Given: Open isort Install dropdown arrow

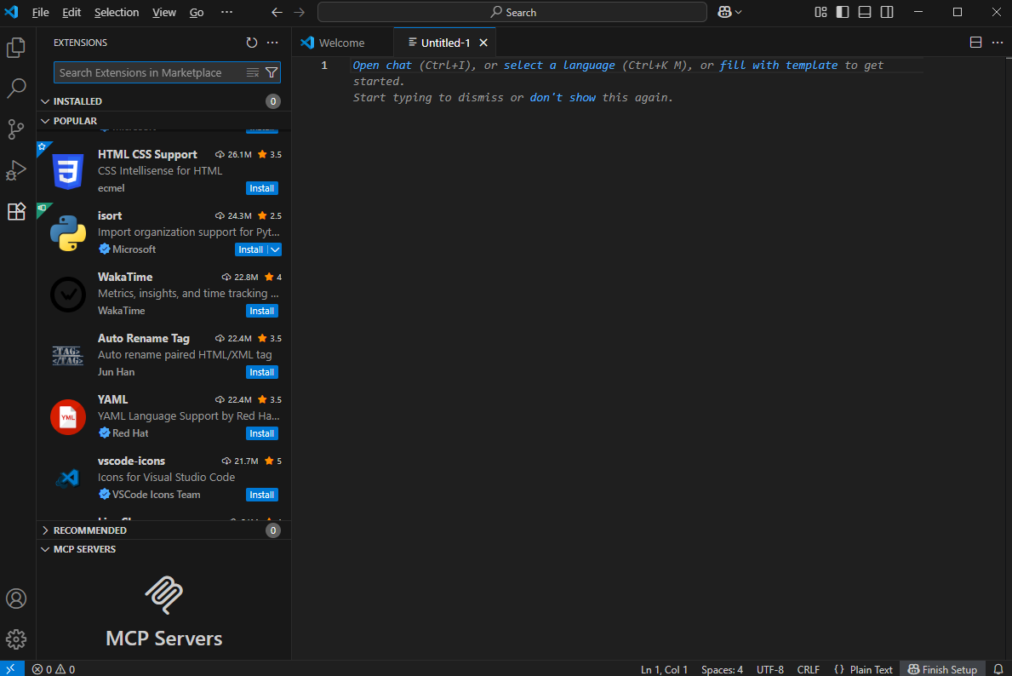Looking at the screenshot, I should point(275,249).
